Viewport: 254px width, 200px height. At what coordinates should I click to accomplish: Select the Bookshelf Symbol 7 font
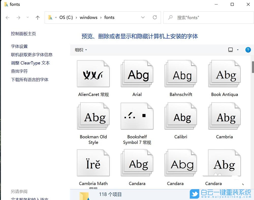click(x=137, y=116)
